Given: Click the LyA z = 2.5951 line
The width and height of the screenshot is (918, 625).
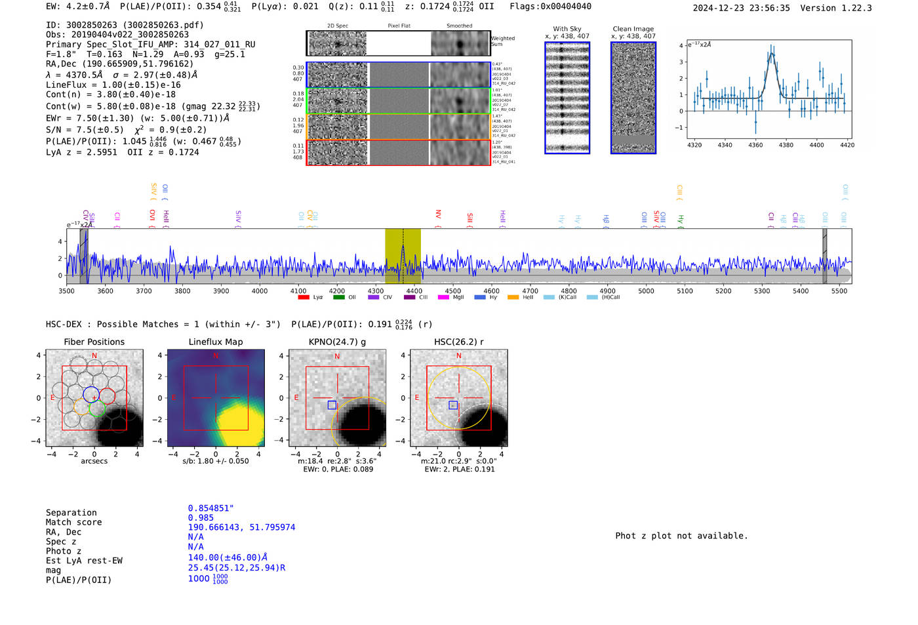Looking at the screenshot, I should click(x=81, y=152).
